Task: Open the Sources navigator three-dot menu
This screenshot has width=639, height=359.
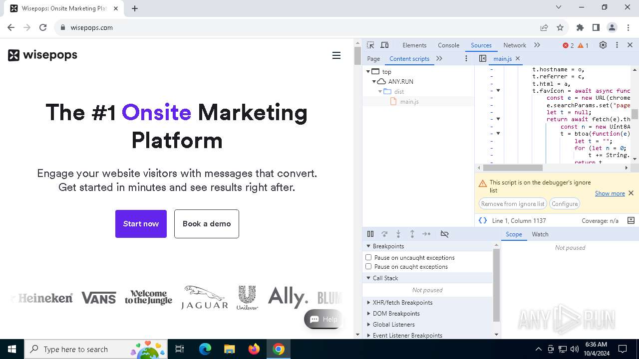Action: pos(466,58)
